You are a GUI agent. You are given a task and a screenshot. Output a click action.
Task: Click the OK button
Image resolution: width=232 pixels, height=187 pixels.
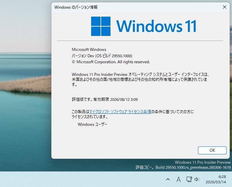tap(212, 150)
